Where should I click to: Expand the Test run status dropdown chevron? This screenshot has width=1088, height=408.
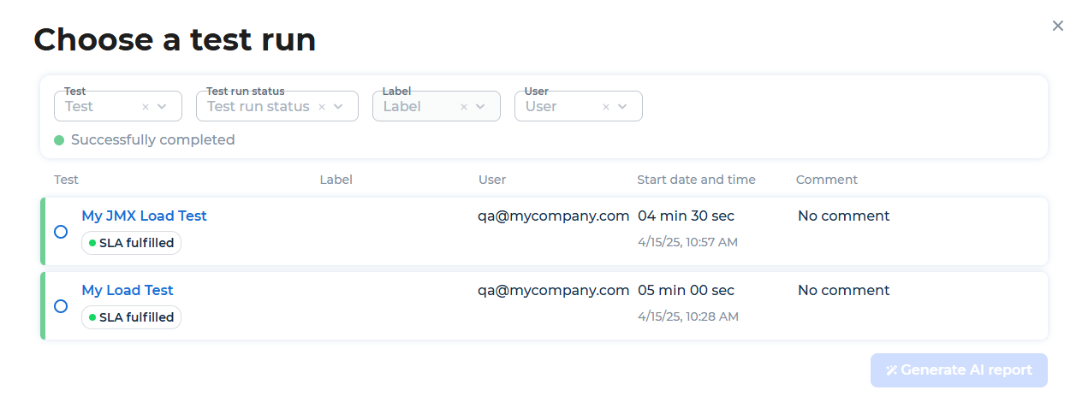point(339,107)
